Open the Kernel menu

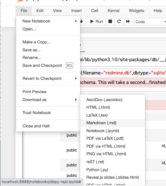pos(113,11)
